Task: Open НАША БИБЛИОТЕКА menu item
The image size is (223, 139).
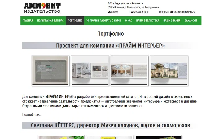Action: coord(147,21)
